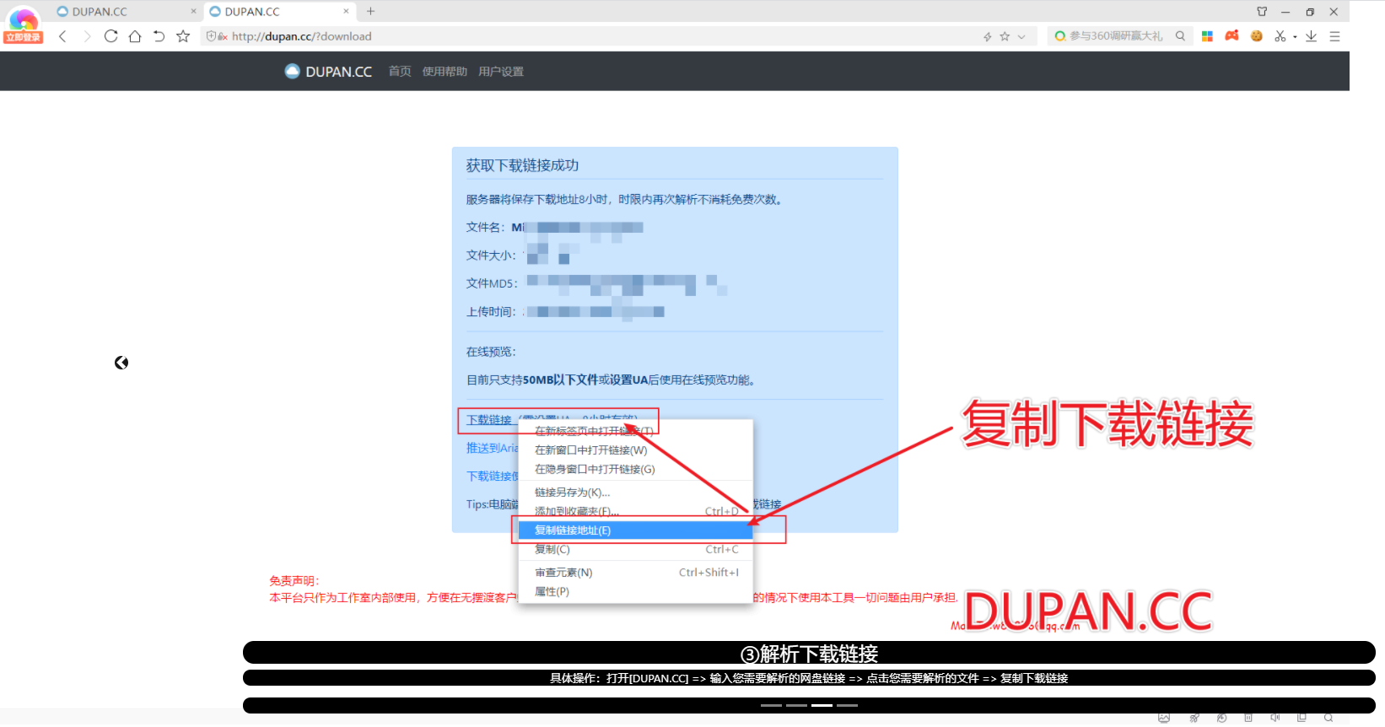Click the security shield icon in address bar
The image size is (1385, 727).
click(x=211, y=36)
